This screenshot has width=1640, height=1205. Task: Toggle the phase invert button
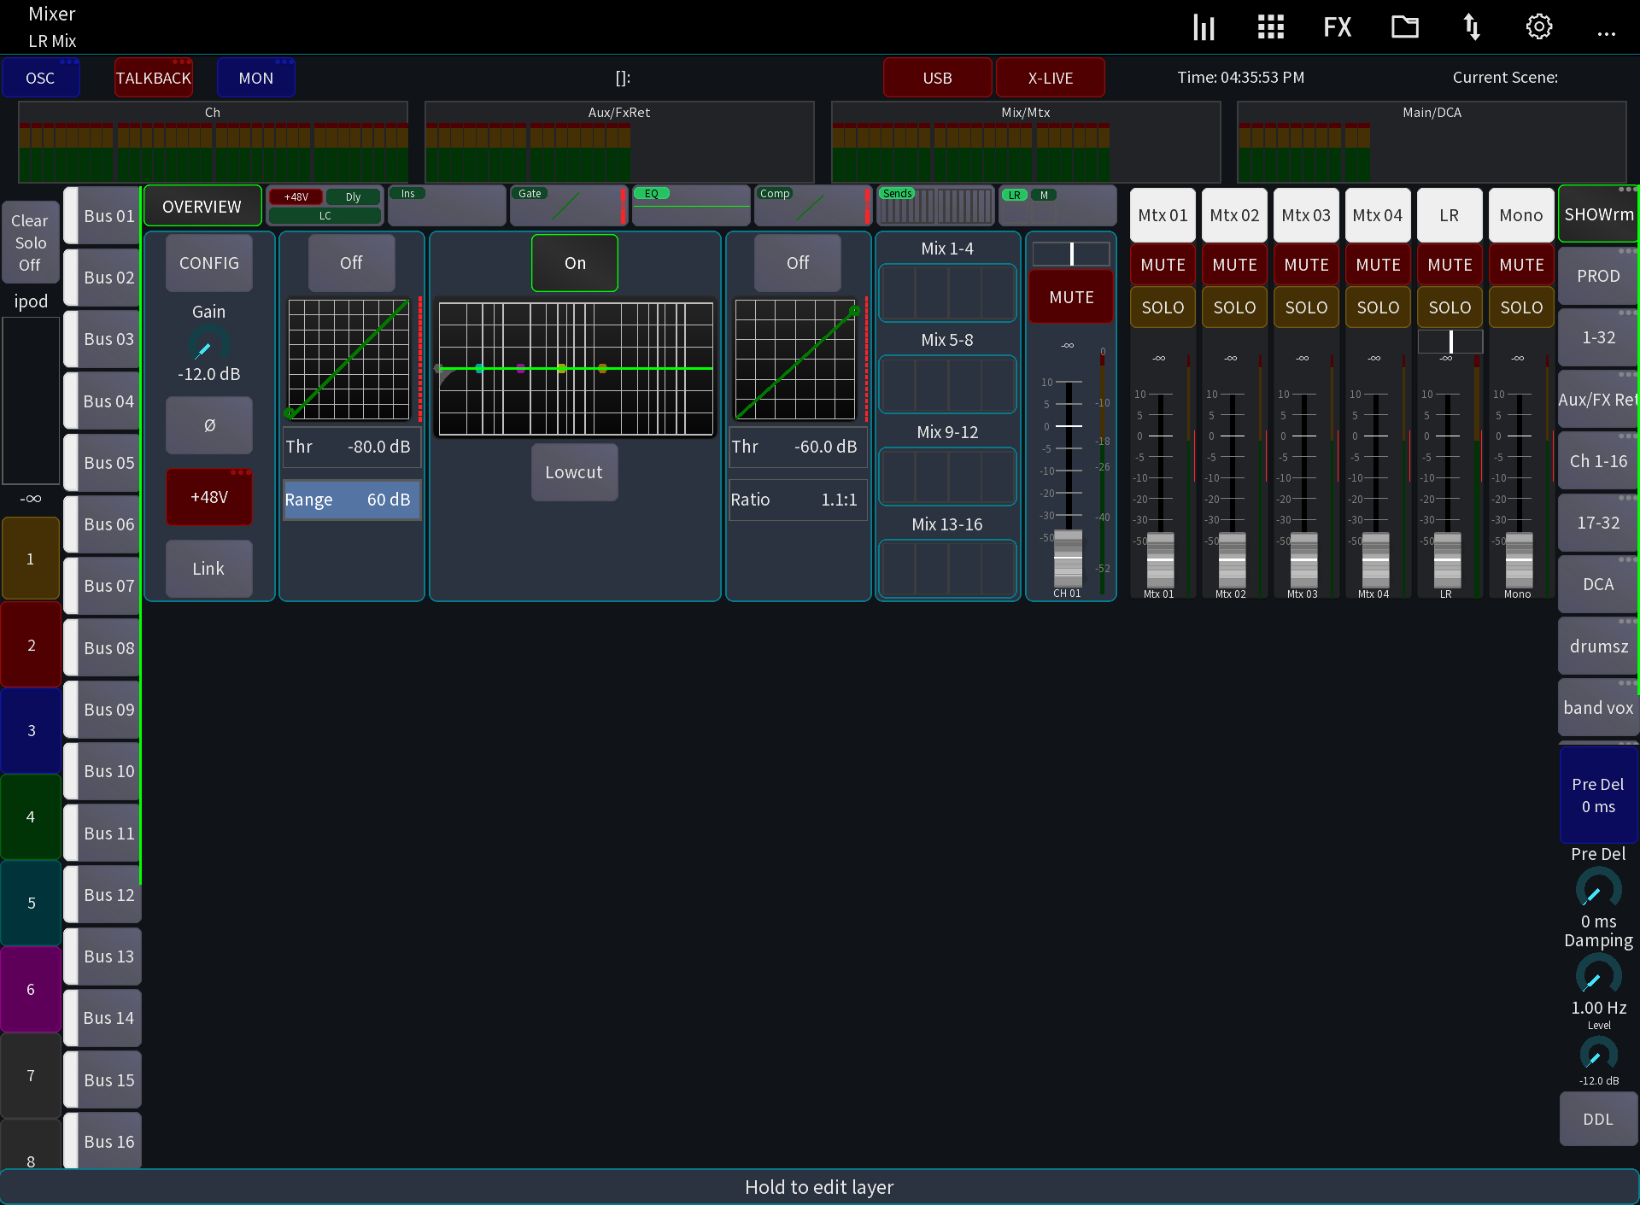coord(208,425)
